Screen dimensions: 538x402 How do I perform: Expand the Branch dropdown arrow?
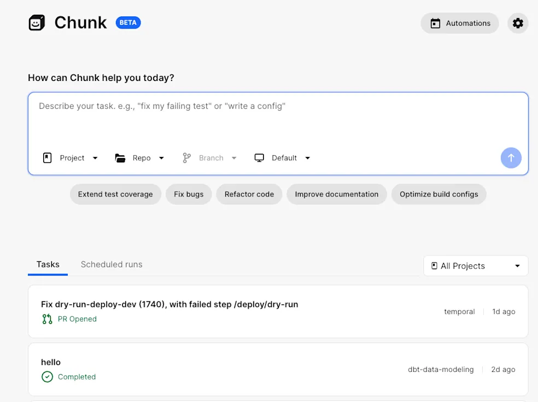[234, 158]
